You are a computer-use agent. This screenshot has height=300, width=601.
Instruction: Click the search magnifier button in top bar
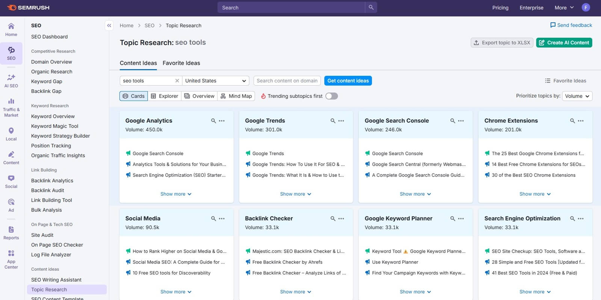tap(371, 7)
